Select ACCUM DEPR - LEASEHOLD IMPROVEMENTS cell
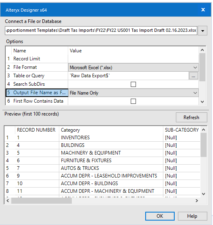This screenshot has height=225, width=213. tap(111, 176)
